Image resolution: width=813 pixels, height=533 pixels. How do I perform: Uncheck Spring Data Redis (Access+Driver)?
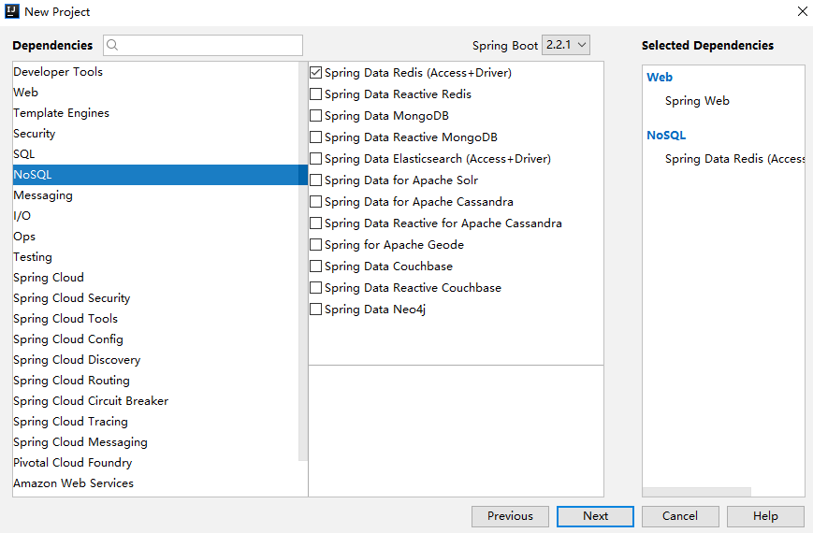(316, 73)
